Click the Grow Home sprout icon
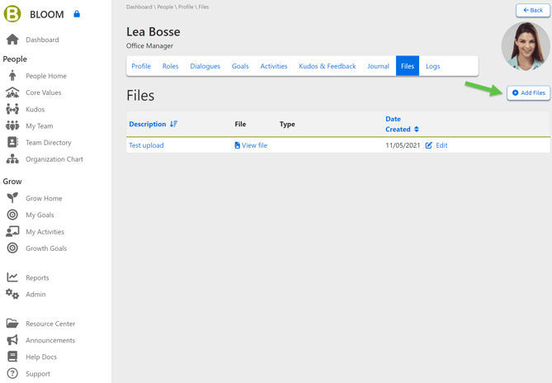 coord(12,198)
